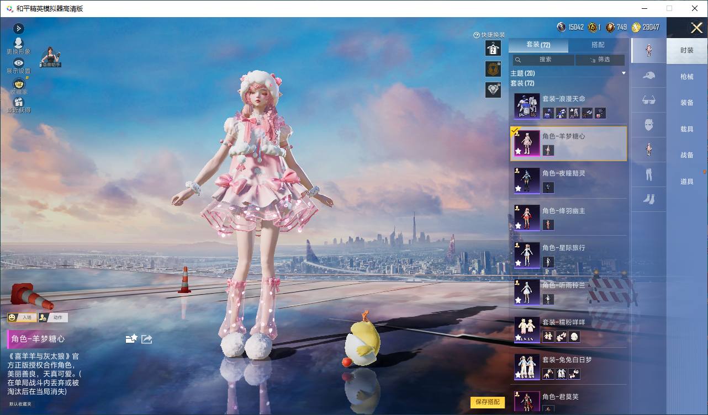Screen dimensions: 708x415
Task: Open the 战备 side tab
Action: pyautogui.click(x=687, y=155)
